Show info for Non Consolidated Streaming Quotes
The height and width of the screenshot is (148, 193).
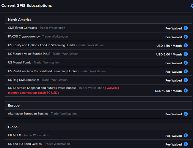pos(186,71)
